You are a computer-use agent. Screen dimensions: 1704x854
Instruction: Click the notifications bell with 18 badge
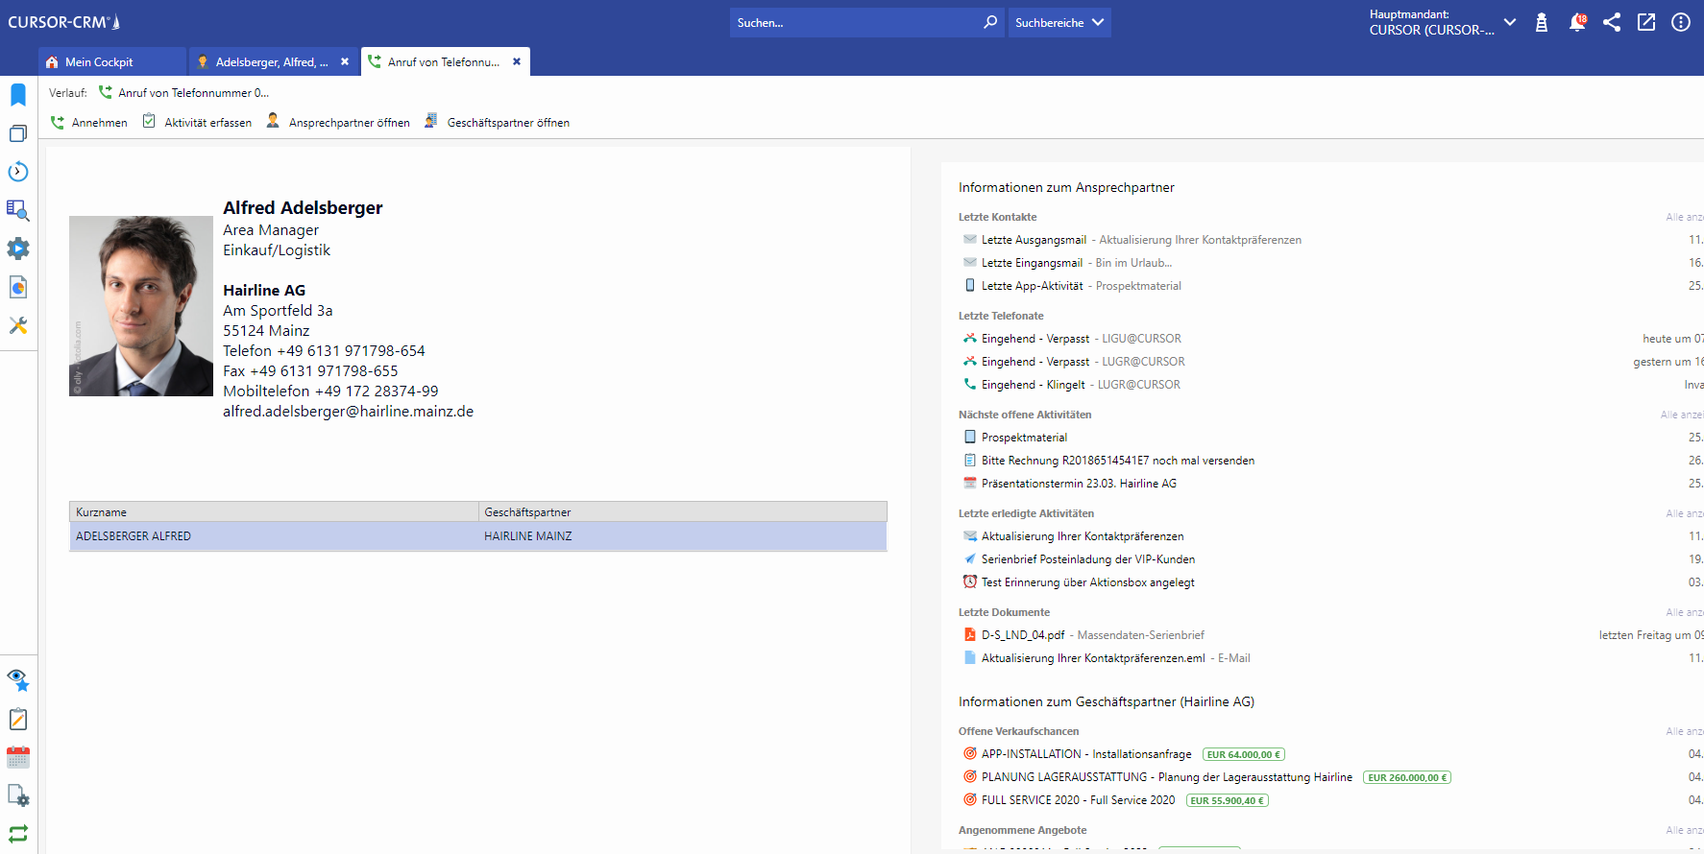(x=1576, y=22)
